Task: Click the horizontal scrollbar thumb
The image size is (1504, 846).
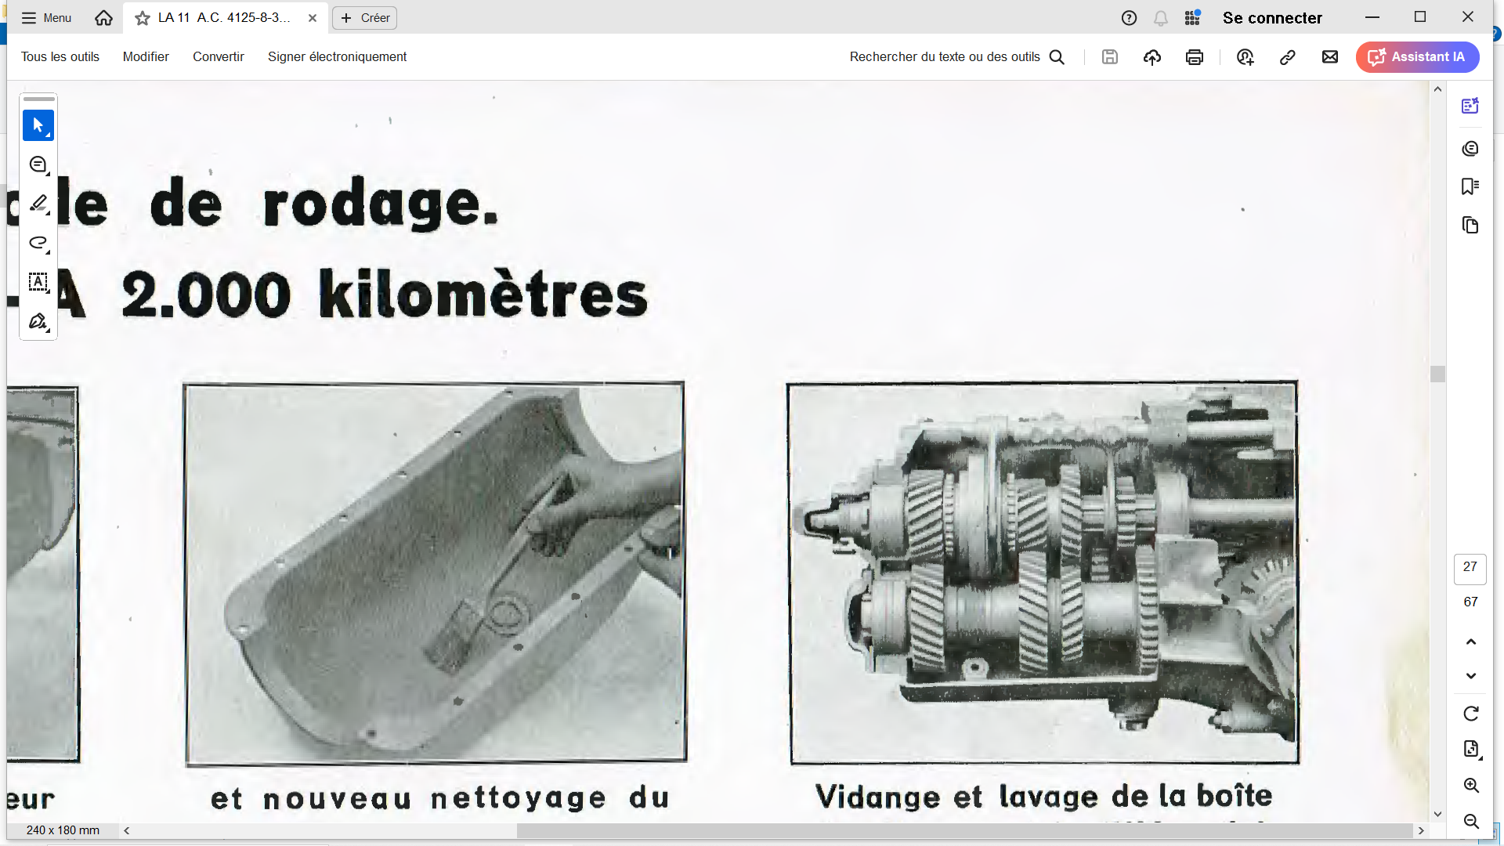Action: click(963, 830)
